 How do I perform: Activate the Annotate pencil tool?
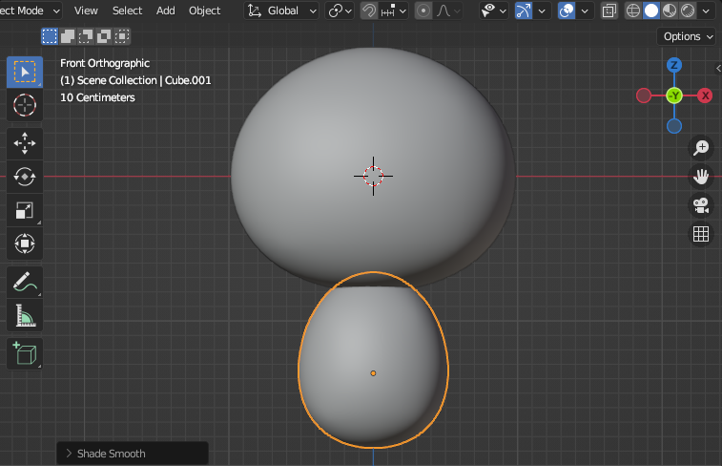[25, 282]
